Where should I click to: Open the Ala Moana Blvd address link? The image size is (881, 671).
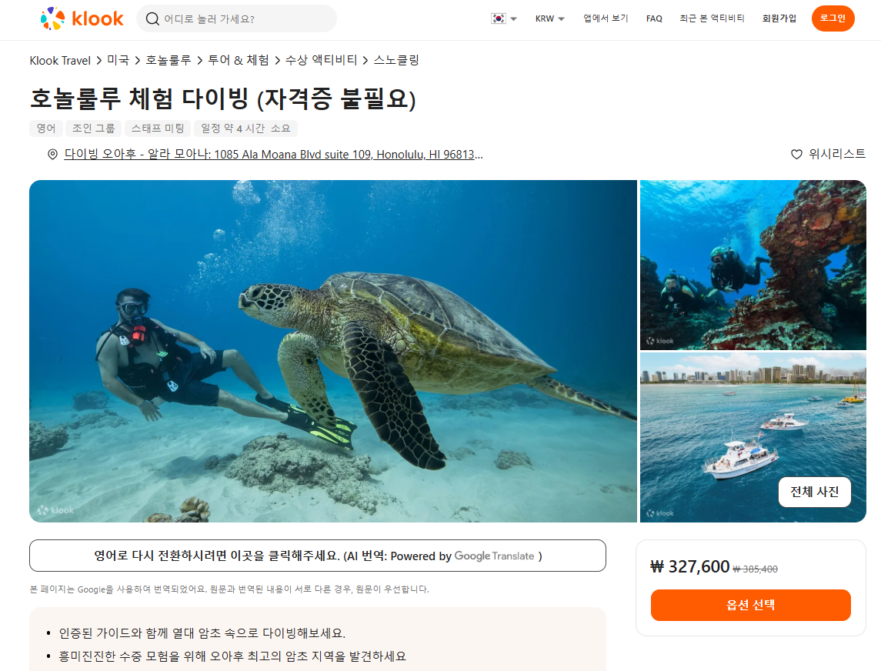click(274, 154)
